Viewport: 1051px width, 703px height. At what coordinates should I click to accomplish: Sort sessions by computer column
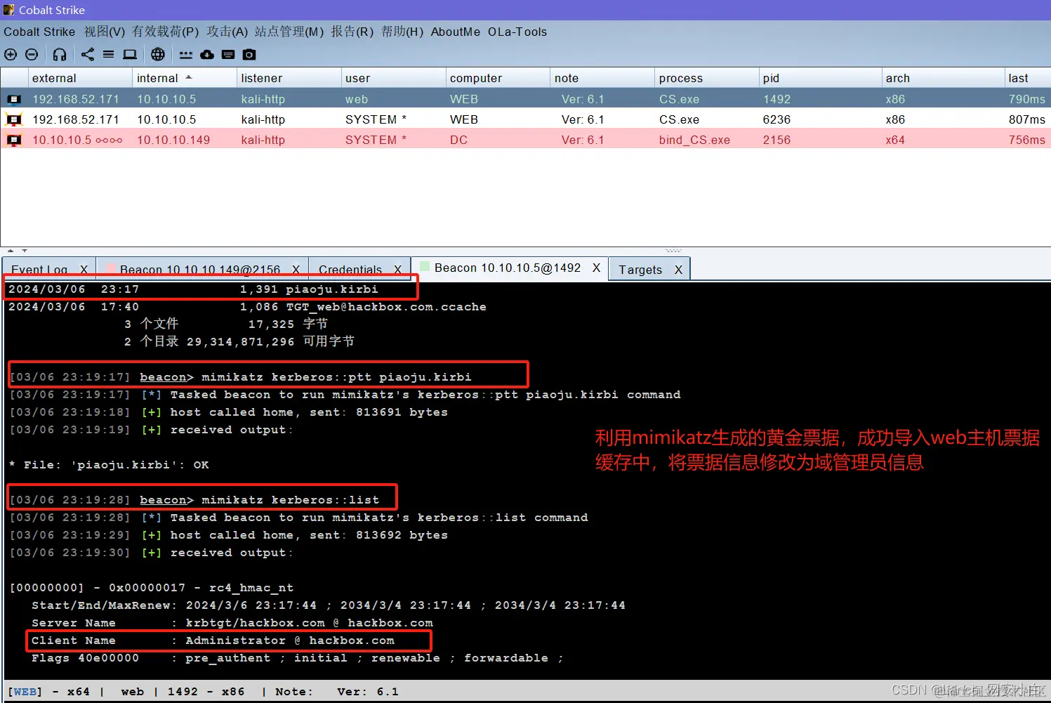click(x=498, y=78)
